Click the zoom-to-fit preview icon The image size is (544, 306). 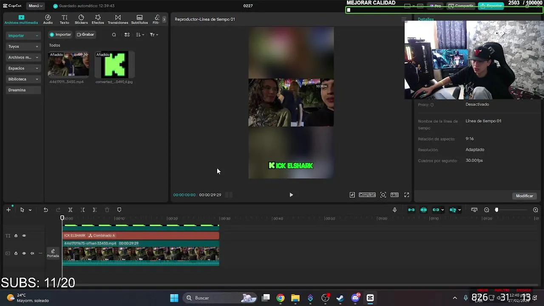(x=383, y=195)
